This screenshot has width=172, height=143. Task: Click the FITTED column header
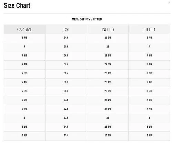click(x=149, y=29)
